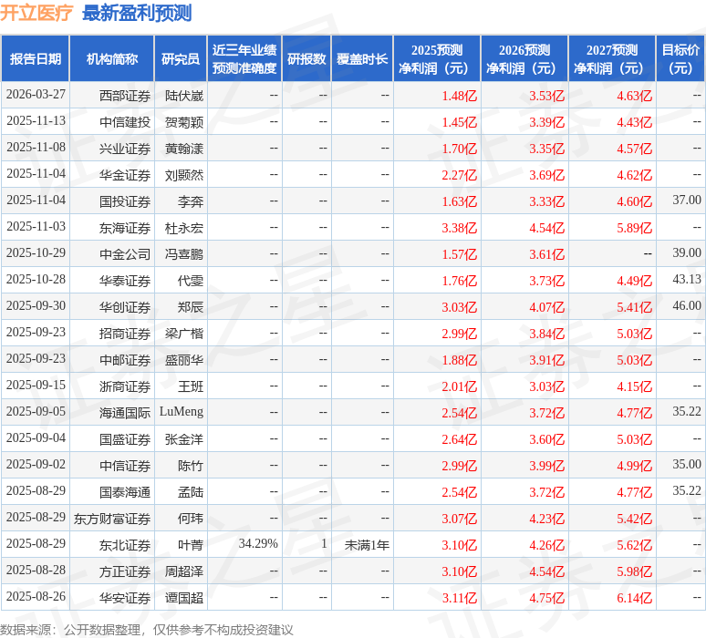Click the 2026预测净利润 column header
The width and height of the screenshot is (706, 638).
pyautogui.click(x=524, y=59)
